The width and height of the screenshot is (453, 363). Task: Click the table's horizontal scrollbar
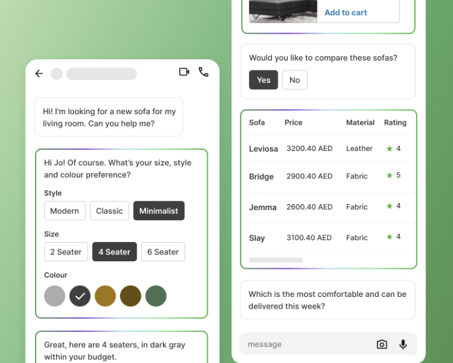pyautogui.click(x=276, y=260)
